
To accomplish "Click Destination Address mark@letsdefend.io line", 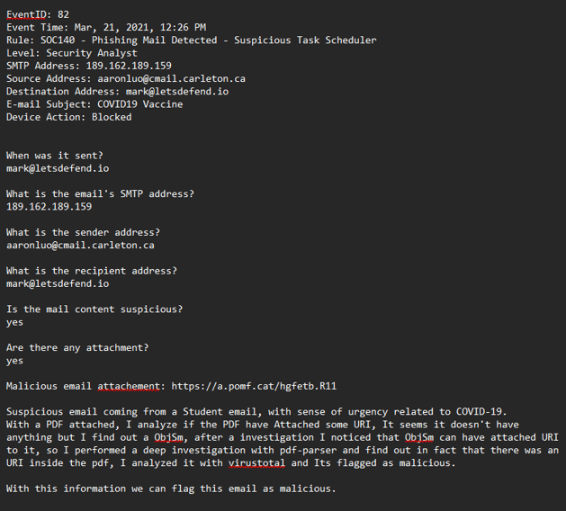I will click(117, 91).
